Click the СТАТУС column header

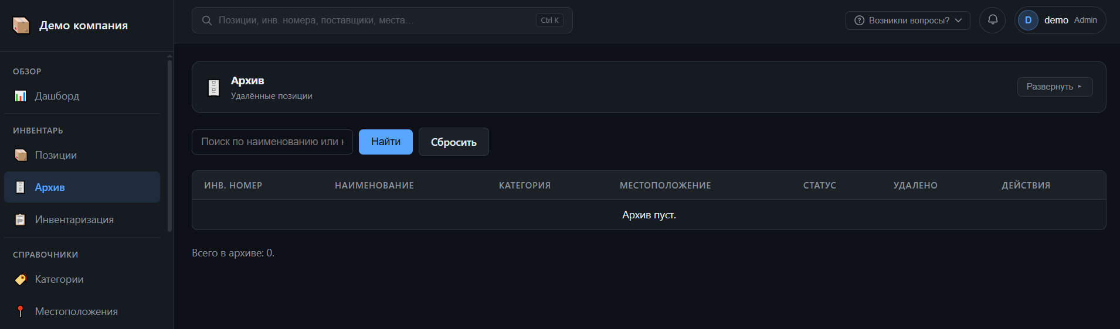pyautogui.click(x=820, y=186)
